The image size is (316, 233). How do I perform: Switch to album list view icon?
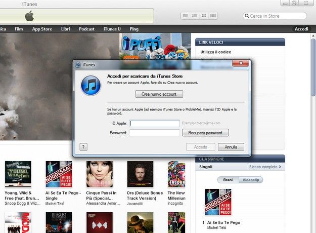click(x=195, y=16)
